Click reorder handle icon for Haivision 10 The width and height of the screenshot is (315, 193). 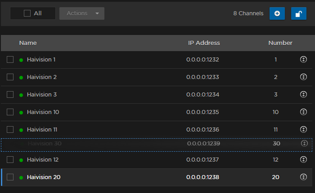click(303, 112)
